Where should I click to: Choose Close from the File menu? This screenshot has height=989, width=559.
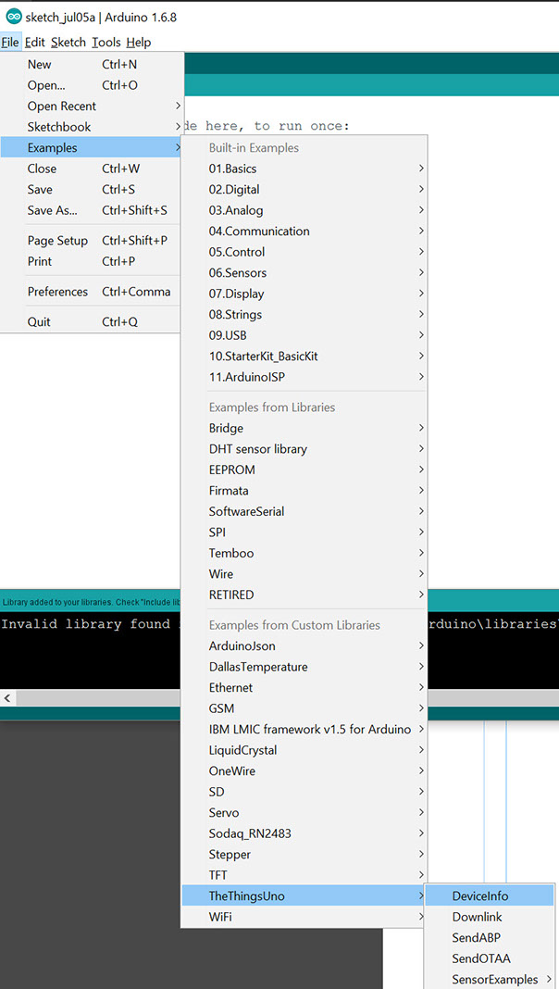pos(92,169)
